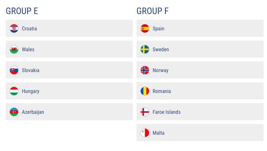Open the Faroe Islands team link
Viewport: 267px width, 151px height.
(x=166, y=112)
